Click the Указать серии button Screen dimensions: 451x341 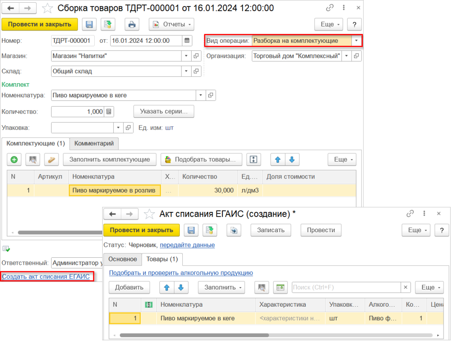coord(164,111)
